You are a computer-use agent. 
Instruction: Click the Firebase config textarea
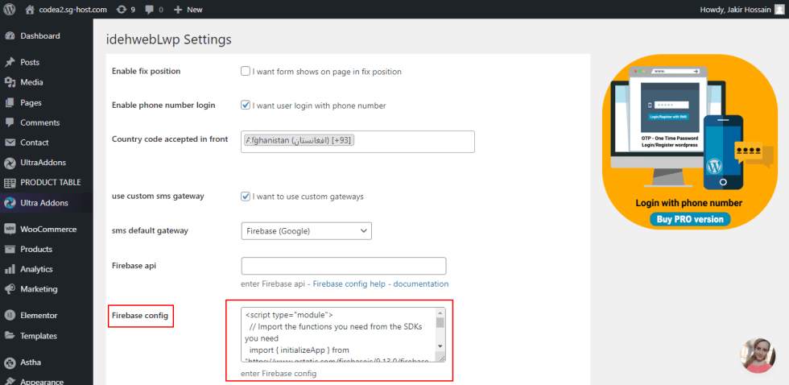click(x=344, y=335)
